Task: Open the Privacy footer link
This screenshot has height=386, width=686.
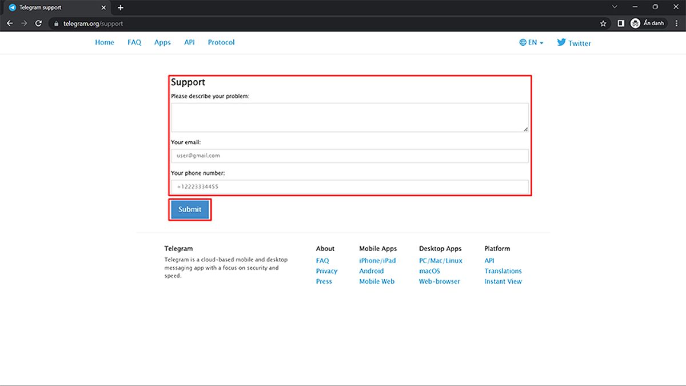Action: pos(327,271)
